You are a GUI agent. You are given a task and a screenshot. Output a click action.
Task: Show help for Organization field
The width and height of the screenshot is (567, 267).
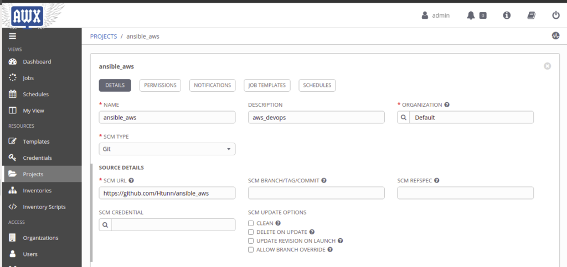click(x=447, y=104)
